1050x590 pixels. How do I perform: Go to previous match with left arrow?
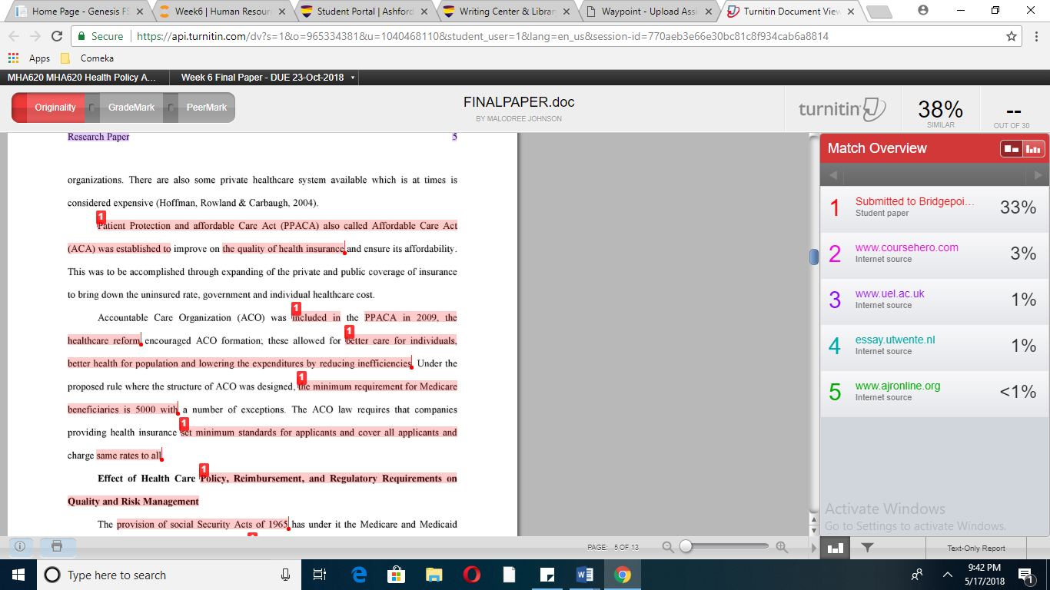[x=832, y=175]
